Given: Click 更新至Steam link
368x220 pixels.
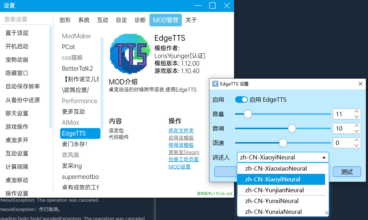Looking at the screenshot, I should click(184, 152).
